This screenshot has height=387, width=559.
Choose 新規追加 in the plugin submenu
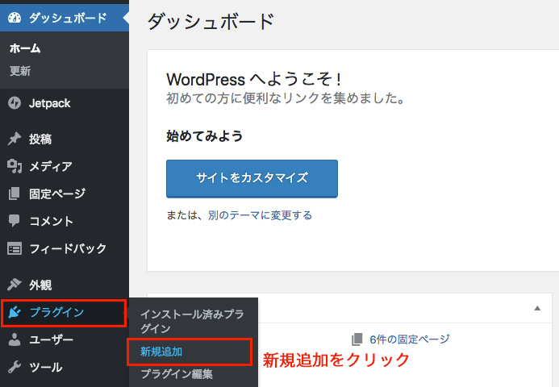pyautogui.click(x=161, y=352)
